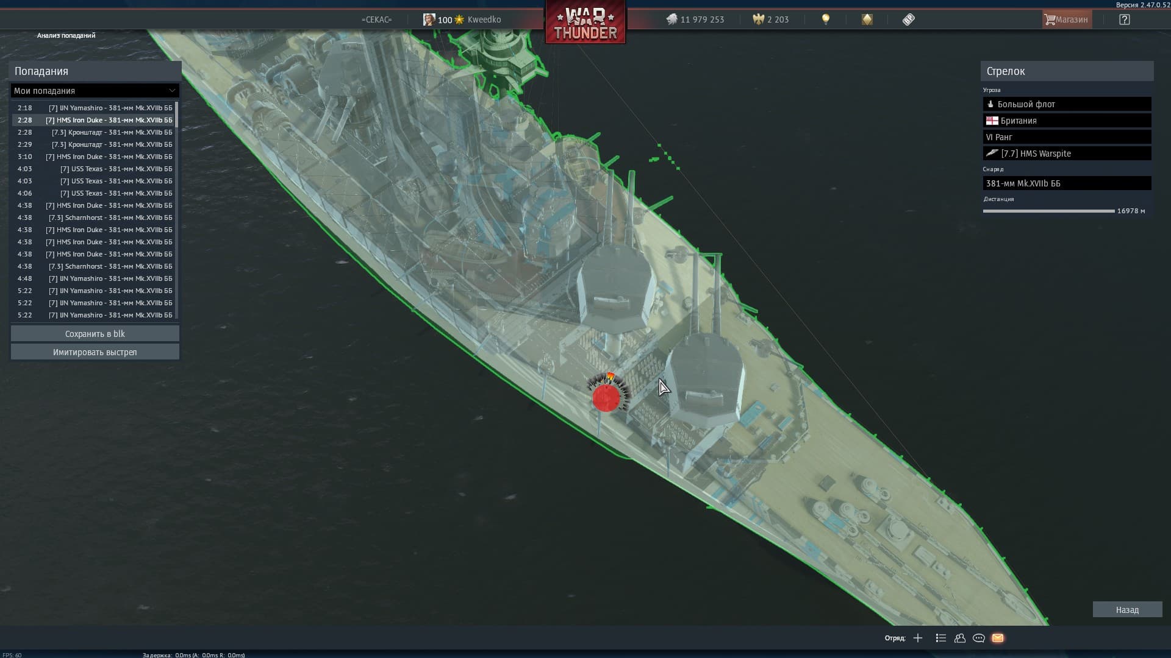Image resolution: width=1171 pixels, height=658 pixels.
Task: Click the 11 979 253 lions balance
Action: (702, 19)
